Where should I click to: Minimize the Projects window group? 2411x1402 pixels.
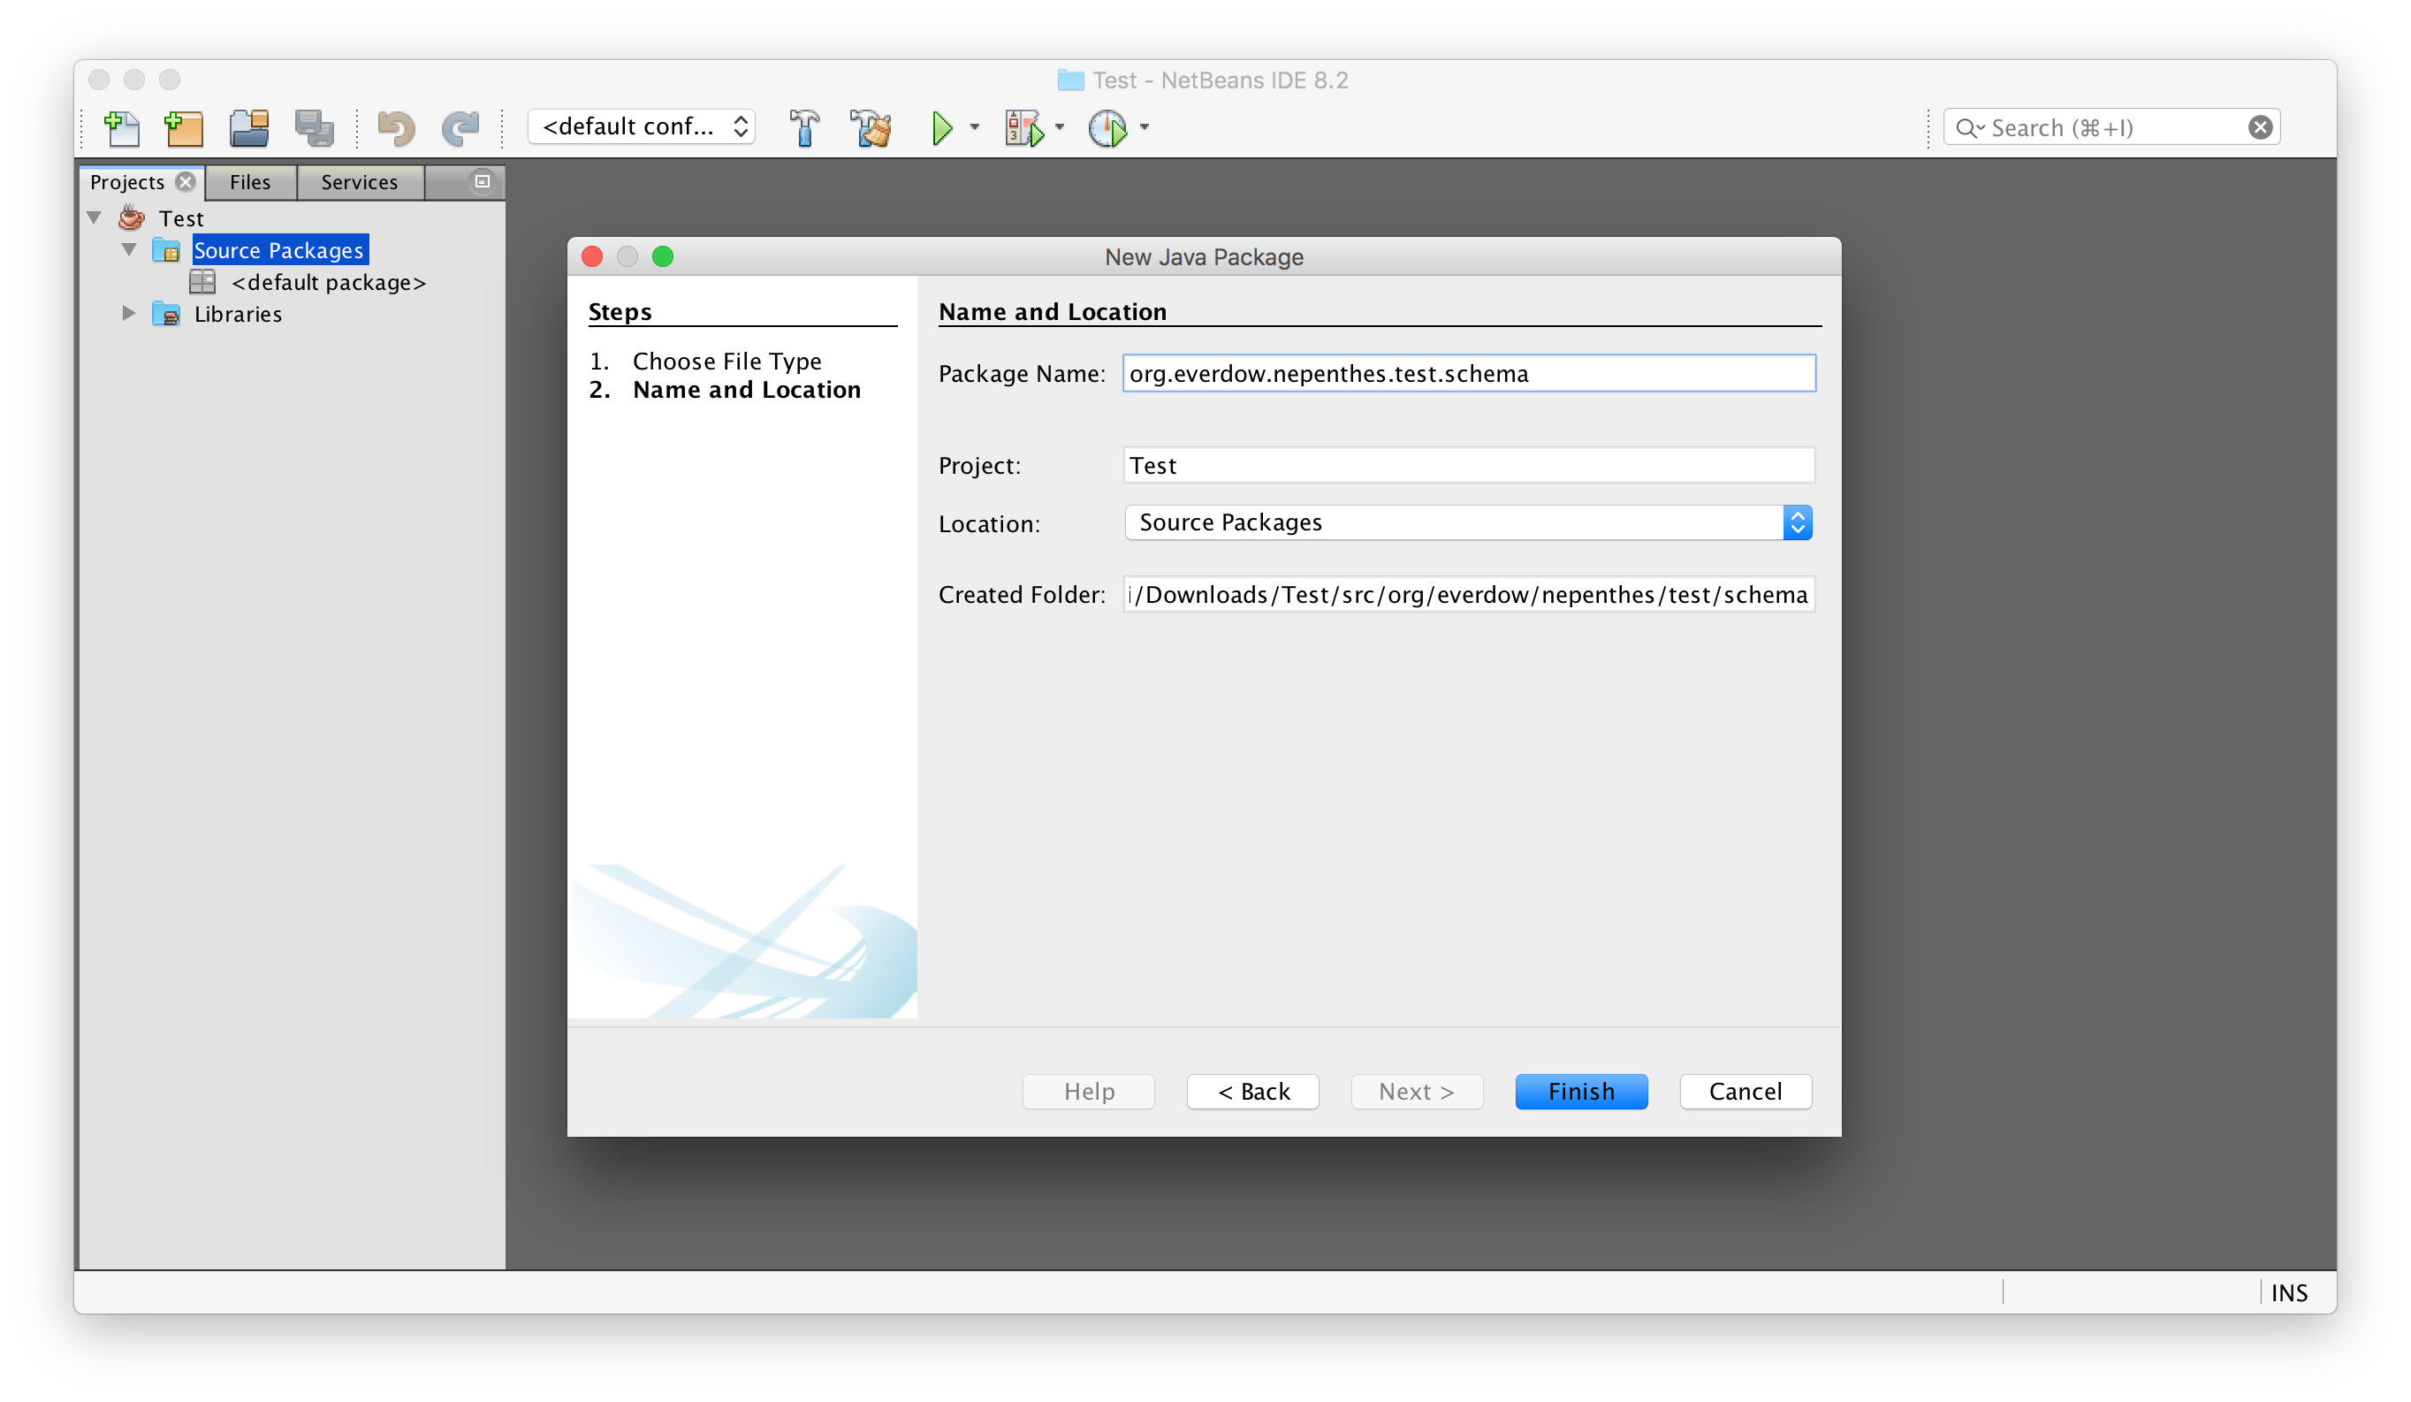[x=483, y=181]
